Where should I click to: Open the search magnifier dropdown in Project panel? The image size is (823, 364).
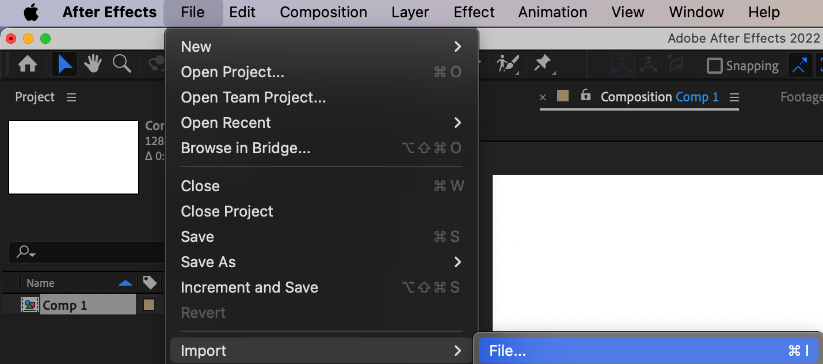[x=26, y=252]
